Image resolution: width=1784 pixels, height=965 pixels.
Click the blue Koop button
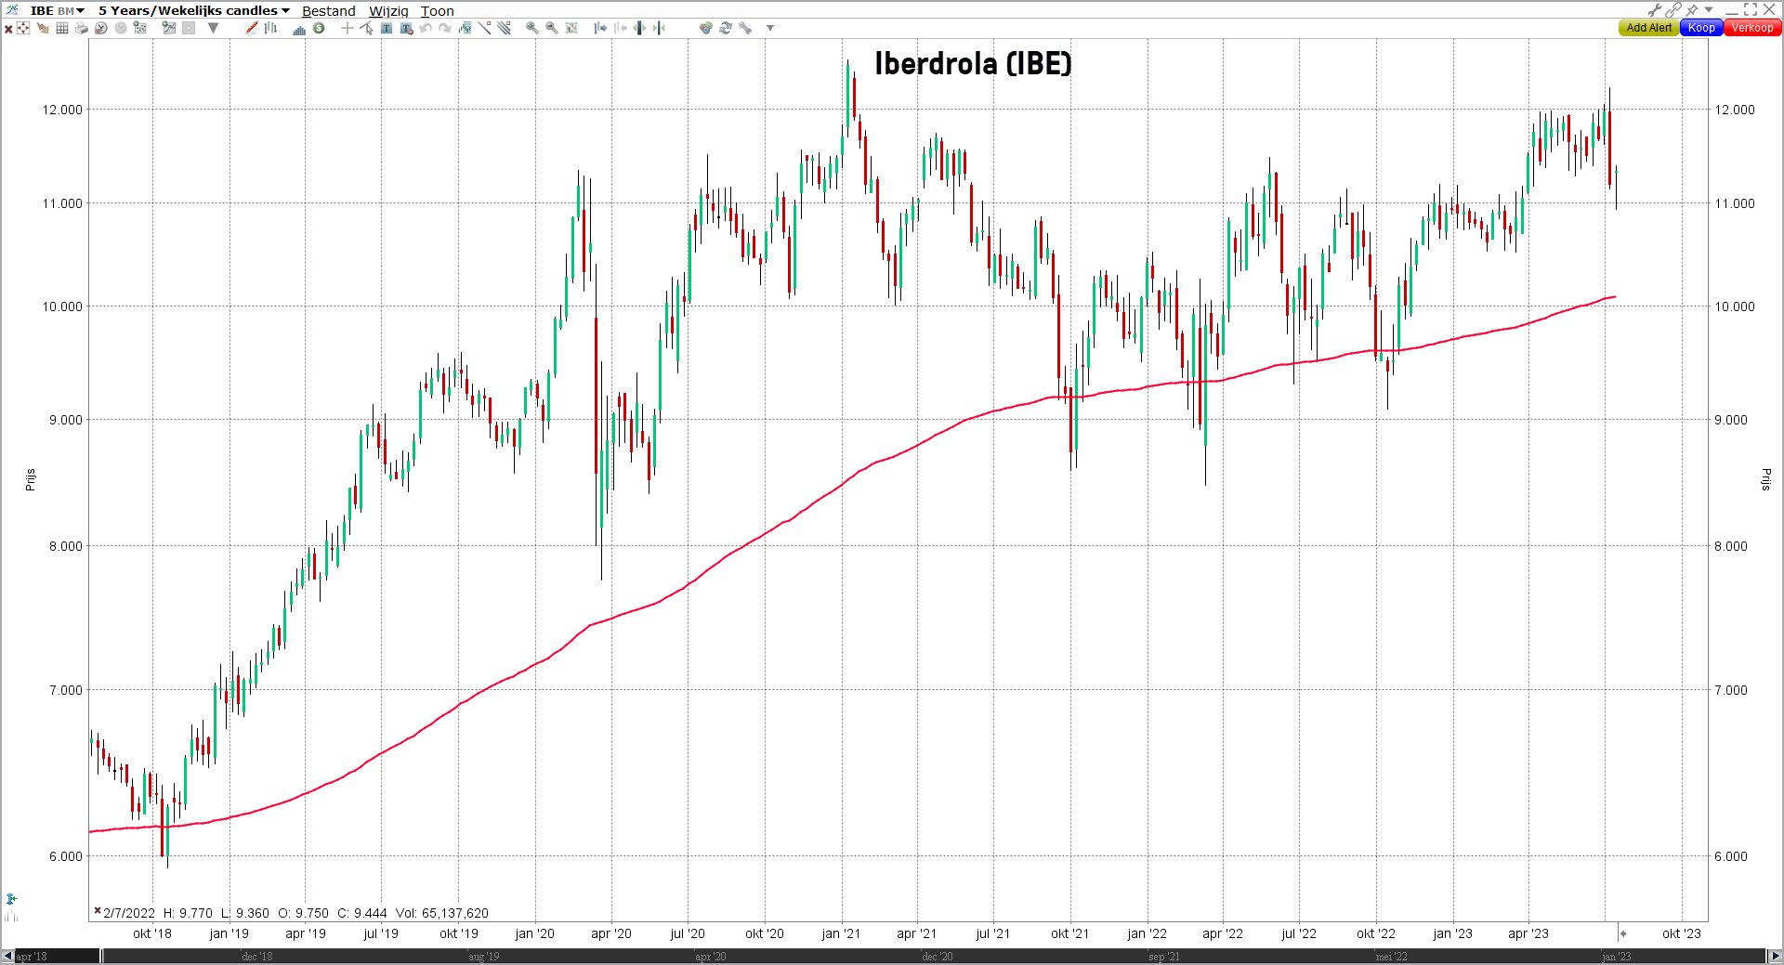coord(1701,28)
